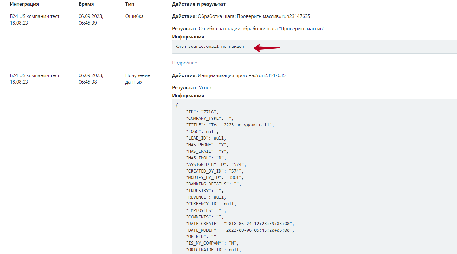Click the Действие и результат column header
The width and height of the screenshot is (457, 254).
pos(198,4)
